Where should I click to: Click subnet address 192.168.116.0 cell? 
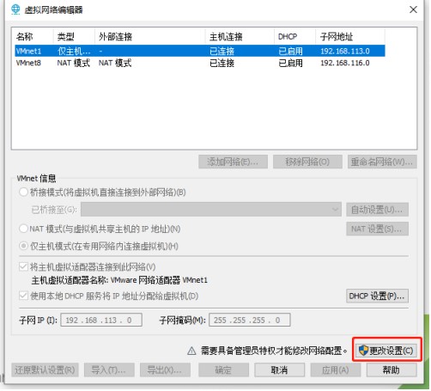click(x=345, y=63)
